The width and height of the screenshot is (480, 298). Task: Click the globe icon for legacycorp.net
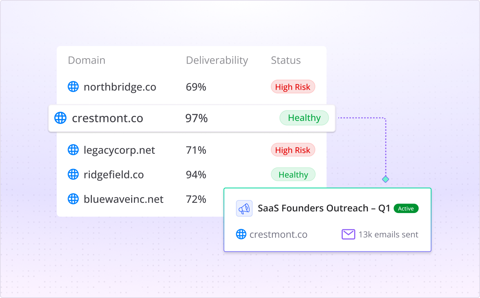tap(73, 150)
